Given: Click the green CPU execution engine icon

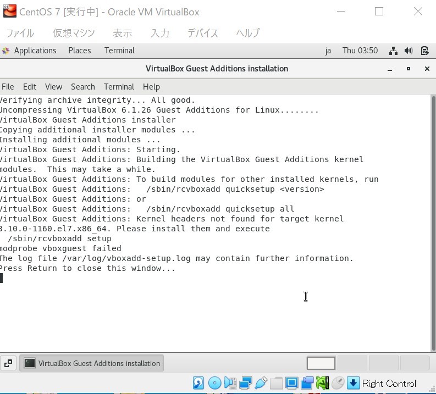Looking at the screenshot, I should tap(323, 383).
